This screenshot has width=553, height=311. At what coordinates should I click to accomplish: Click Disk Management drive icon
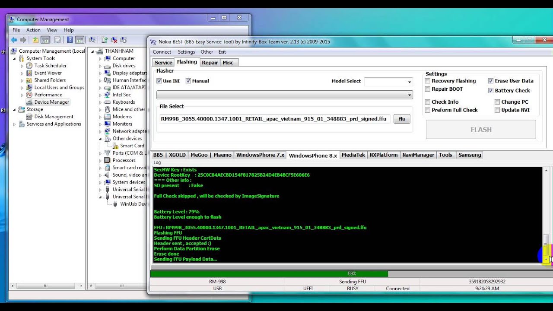click(x=29, y=117)
